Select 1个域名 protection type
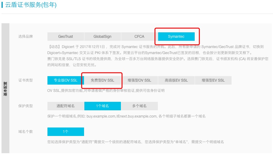Screen dimensions: 273x155 coord(102,106)
